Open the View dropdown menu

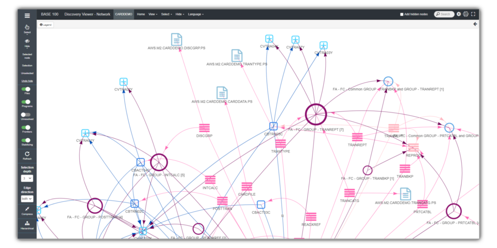(x=152, y=15)
